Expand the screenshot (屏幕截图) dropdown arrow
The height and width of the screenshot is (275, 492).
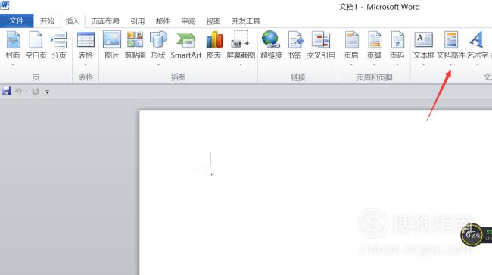pyautogui.click(x=241, y=64)
